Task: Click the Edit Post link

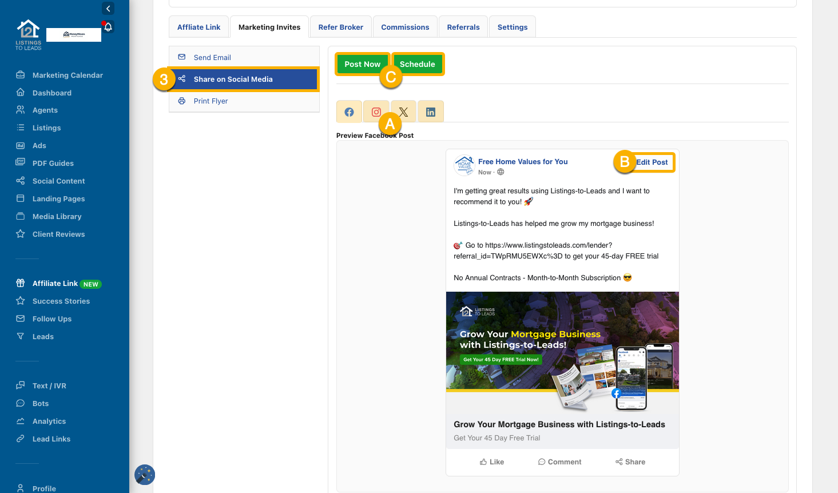Action: (x=652, y=162)
